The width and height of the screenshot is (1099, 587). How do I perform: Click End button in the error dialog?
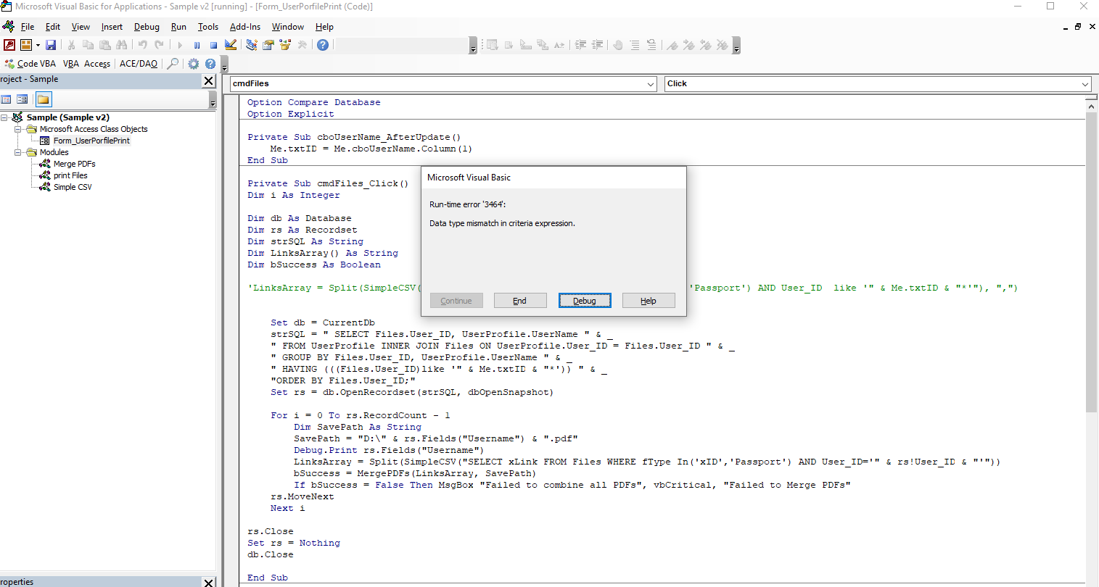click(519, 301)
